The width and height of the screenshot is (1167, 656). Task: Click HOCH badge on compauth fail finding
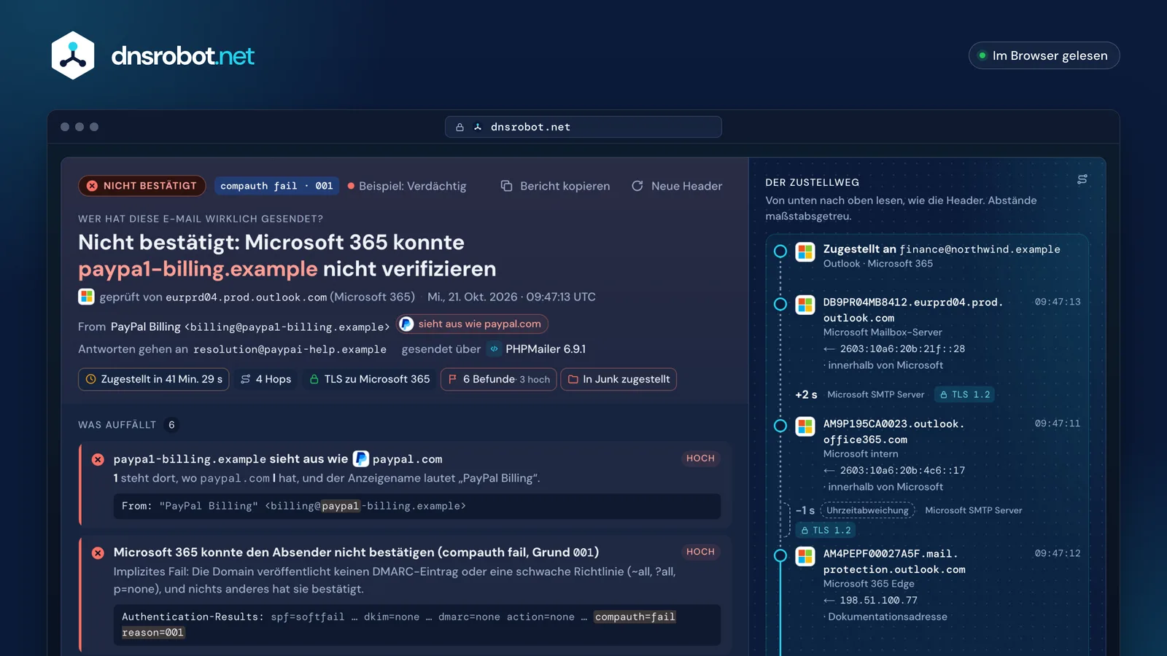click(700, 552)
